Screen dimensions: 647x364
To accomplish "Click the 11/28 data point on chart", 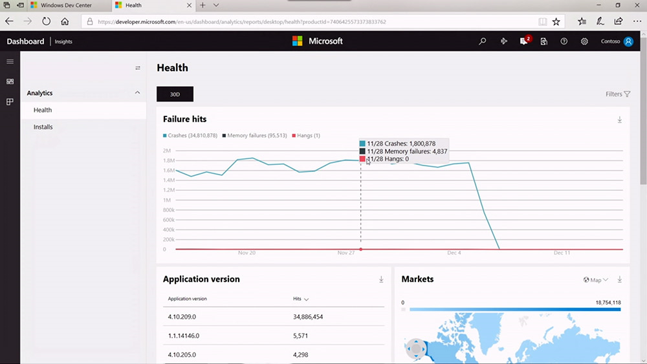I will [x=360, y=250].
